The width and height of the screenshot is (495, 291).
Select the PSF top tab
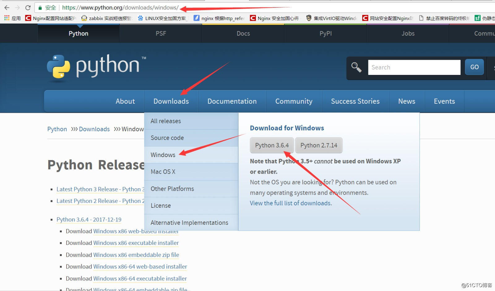coord(161,33)
